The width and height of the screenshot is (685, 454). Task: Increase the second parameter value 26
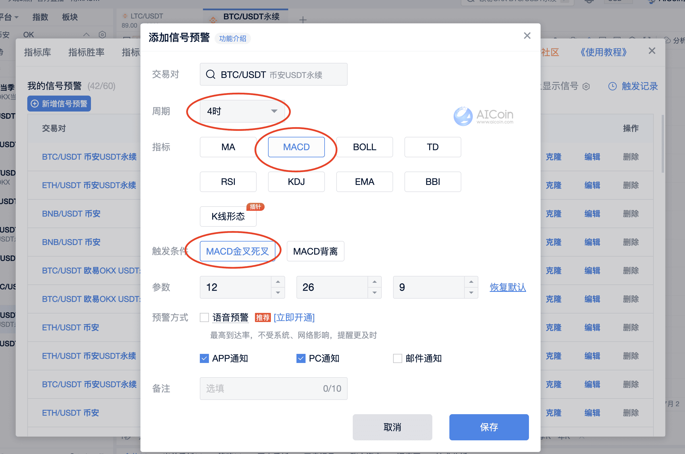375,282
